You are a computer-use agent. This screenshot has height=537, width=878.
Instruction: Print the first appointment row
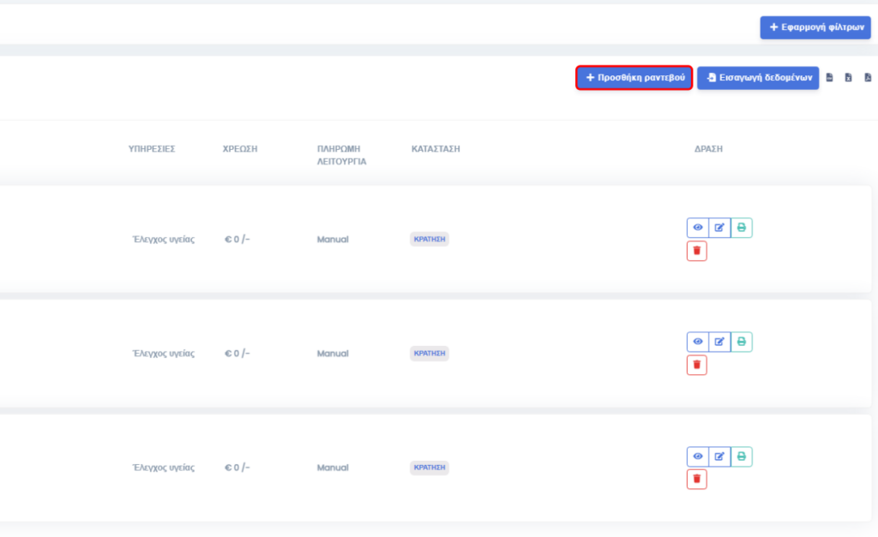(742, 228)
